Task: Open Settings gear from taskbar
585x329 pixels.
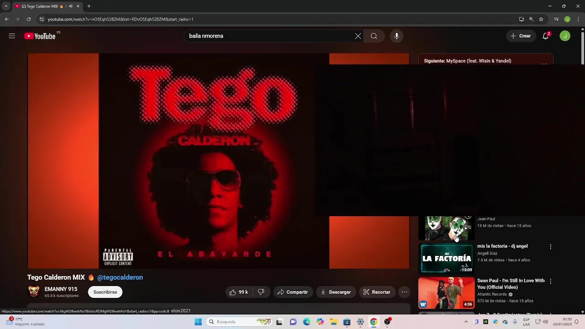Action: [x=361, y=322]
